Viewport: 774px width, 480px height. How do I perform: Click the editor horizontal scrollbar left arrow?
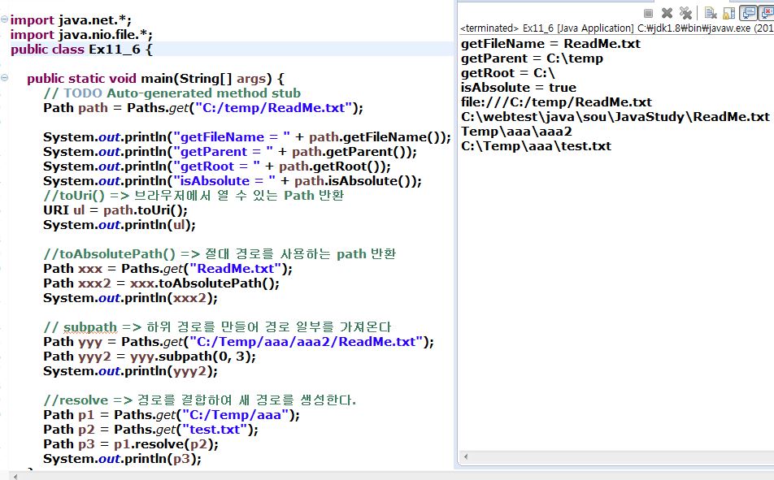15,476
